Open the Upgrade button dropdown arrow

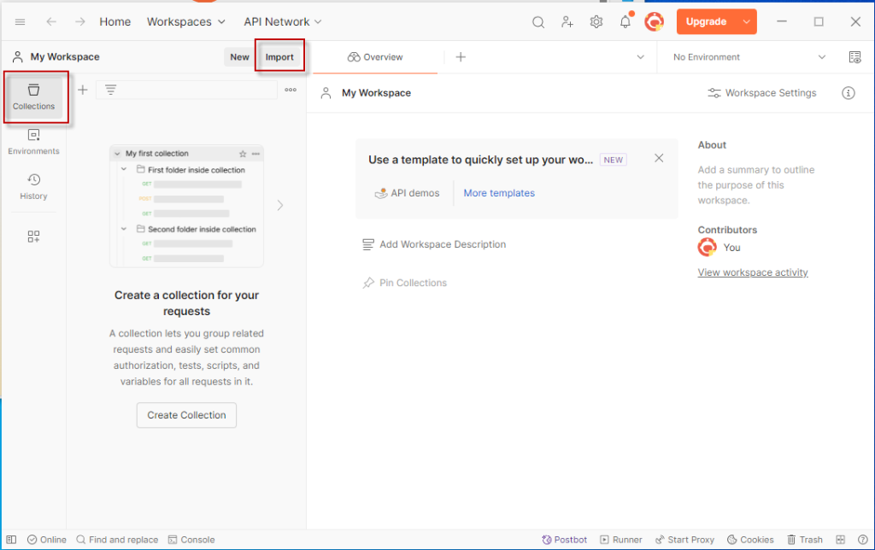(746, 21)
